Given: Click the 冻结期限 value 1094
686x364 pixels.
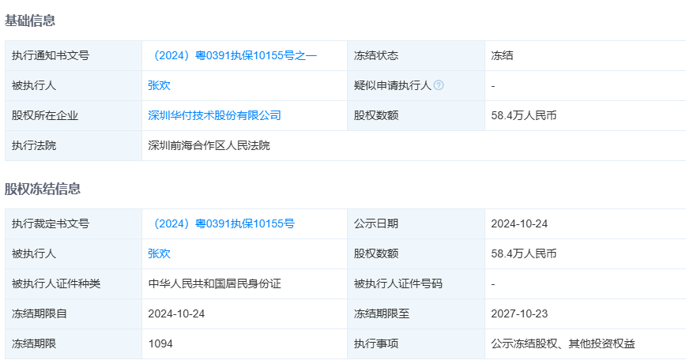Looking at the screenshot, I should (160, 343).
